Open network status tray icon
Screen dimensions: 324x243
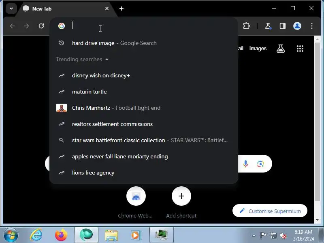click(x=273, y=235)
